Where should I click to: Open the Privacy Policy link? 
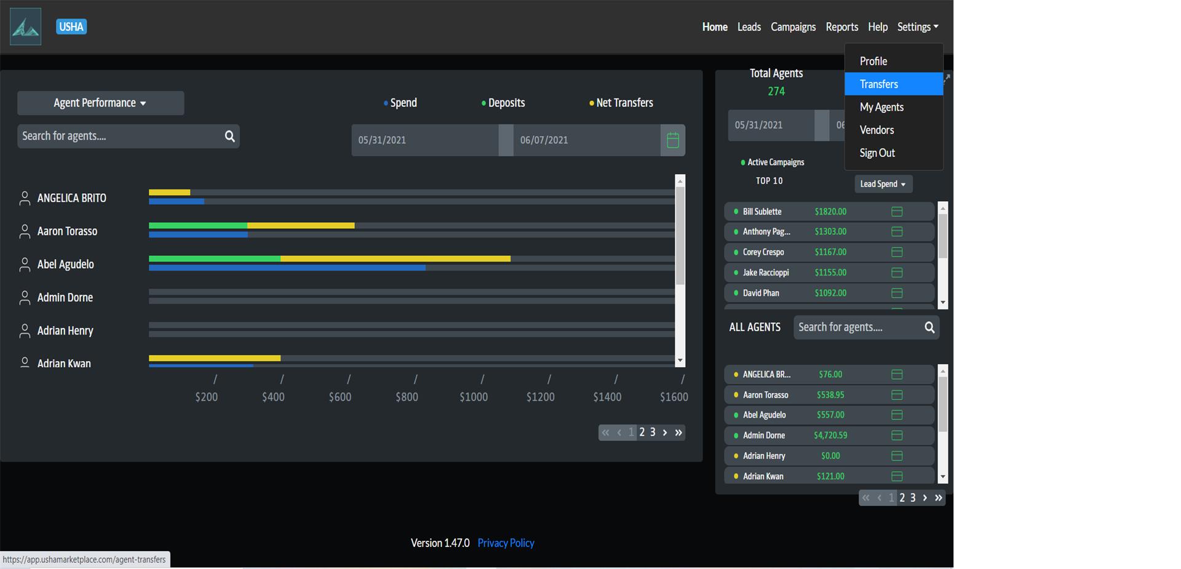[x=506, y=543]
